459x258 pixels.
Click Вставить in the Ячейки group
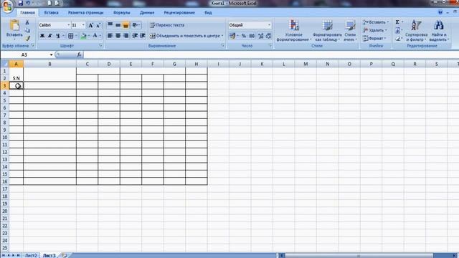click(x=376, y=22)
